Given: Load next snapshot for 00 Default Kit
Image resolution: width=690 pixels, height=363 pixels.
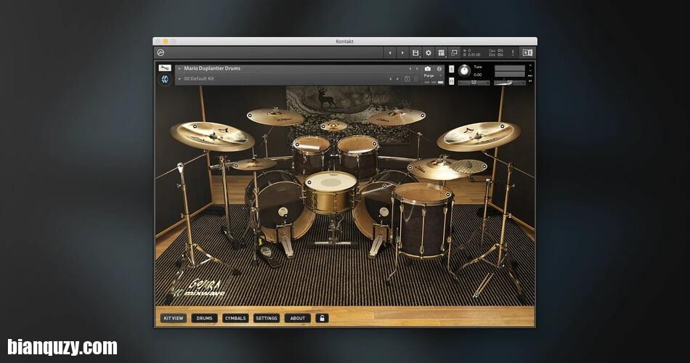Looking at the screenshot, I should [x=398, y=79].
